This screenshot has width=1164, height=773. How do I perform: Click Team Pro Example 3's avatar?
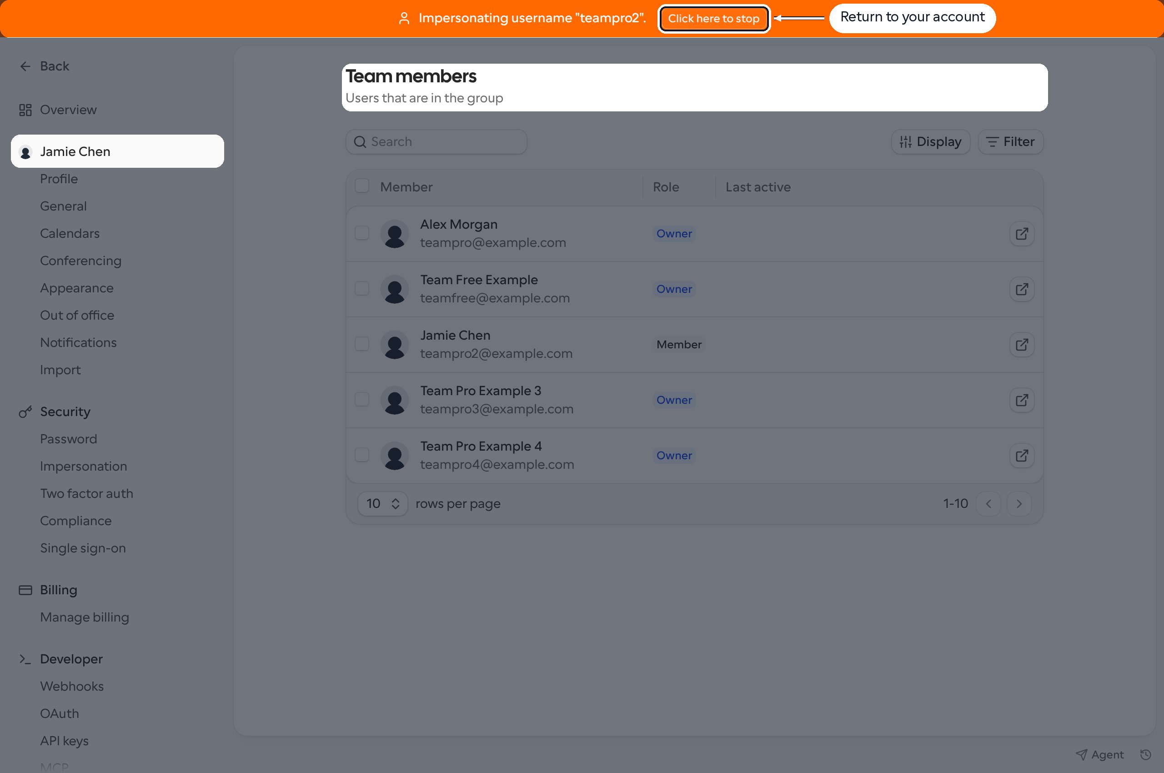(394, 400)
